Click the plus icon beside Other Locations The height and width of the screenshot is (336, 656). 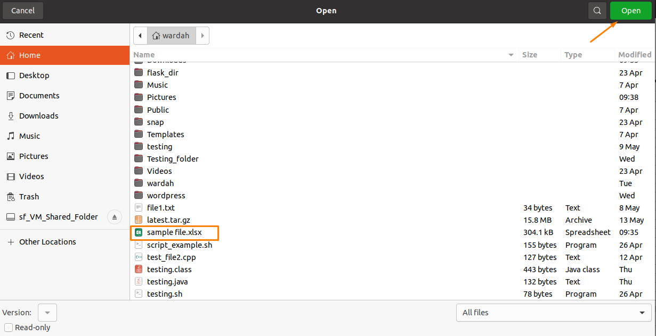coord(10,242)
